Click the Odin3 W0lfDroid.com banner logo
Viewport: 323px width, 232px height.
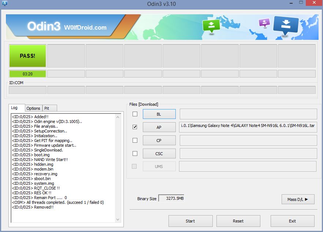pyautogui.click(x=67, y=27)
